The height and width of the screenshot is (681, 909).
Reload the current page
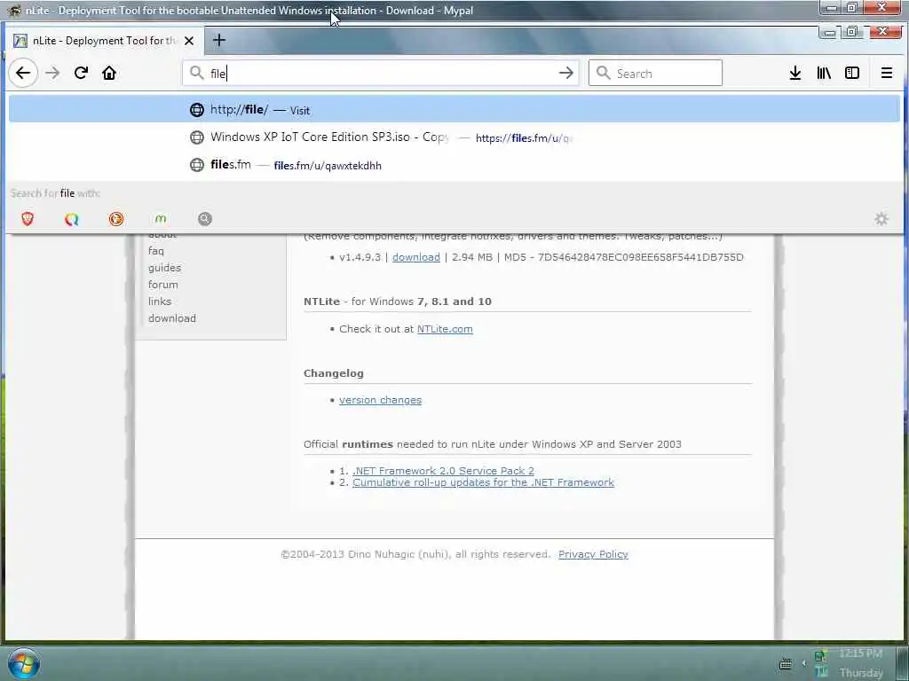coord(81,73)
